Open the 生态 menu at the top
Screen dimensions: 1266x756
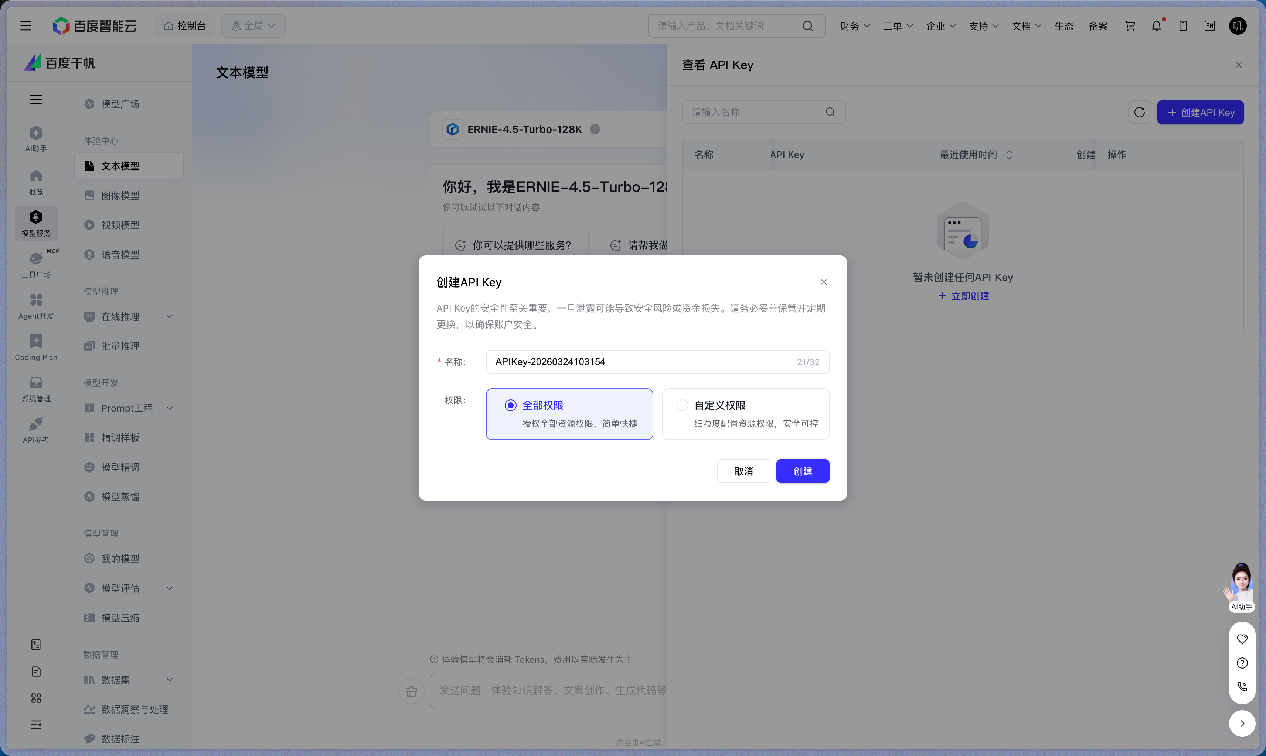1063,25
